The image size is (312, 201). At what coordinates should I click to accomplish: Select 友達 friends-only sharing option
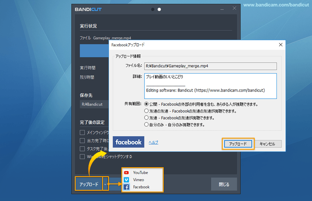(x=147, y=118)
